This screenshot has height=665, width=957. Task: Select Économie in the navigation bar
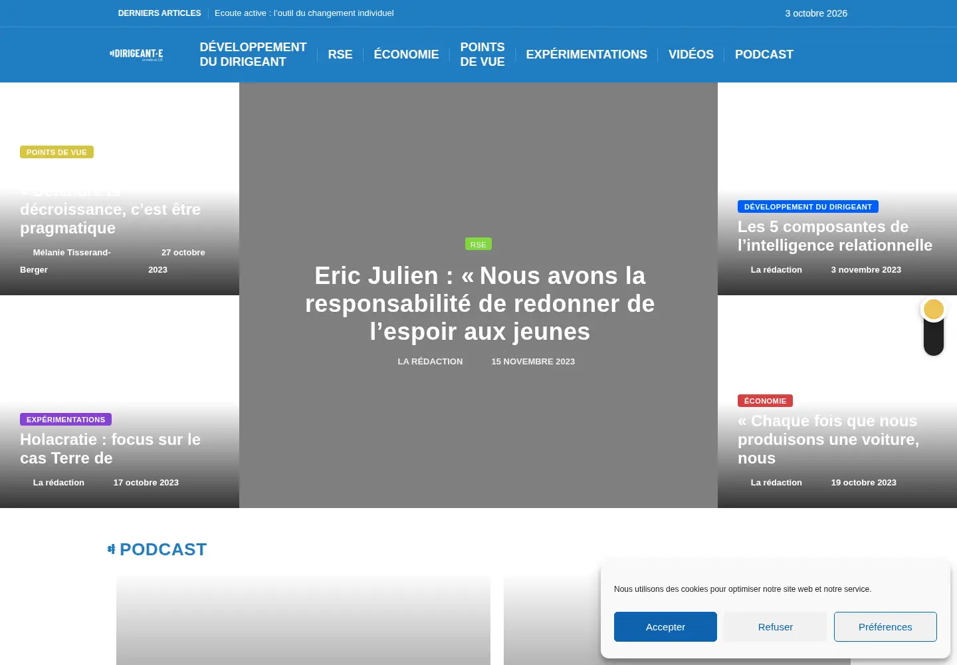(407, 55)
